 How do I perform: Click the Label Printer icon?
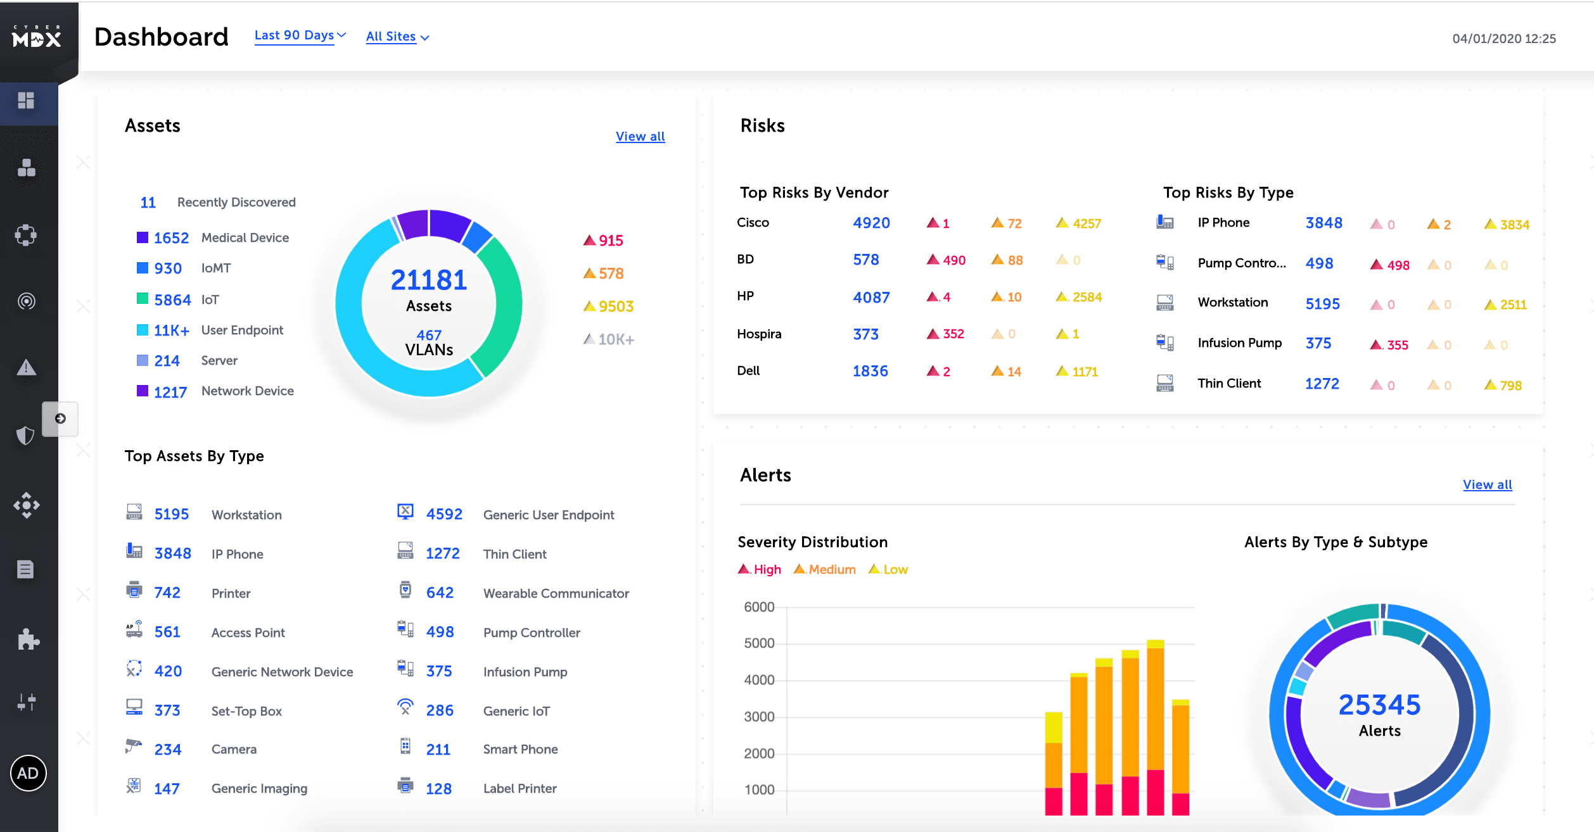click(405, 786)
